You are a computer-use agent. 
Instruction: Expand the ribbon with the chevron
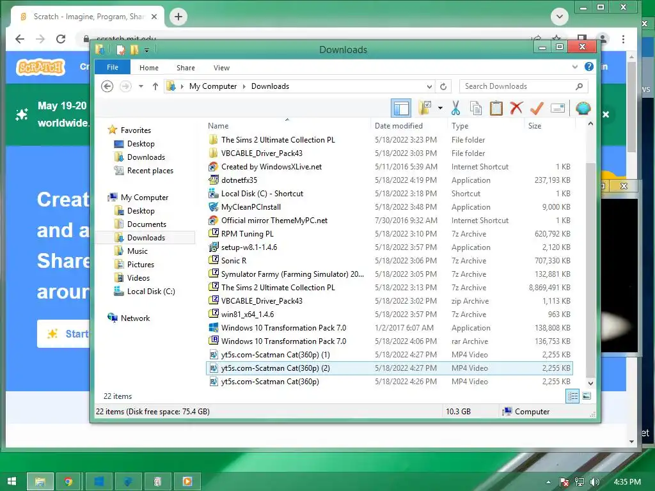coord(575,66)
